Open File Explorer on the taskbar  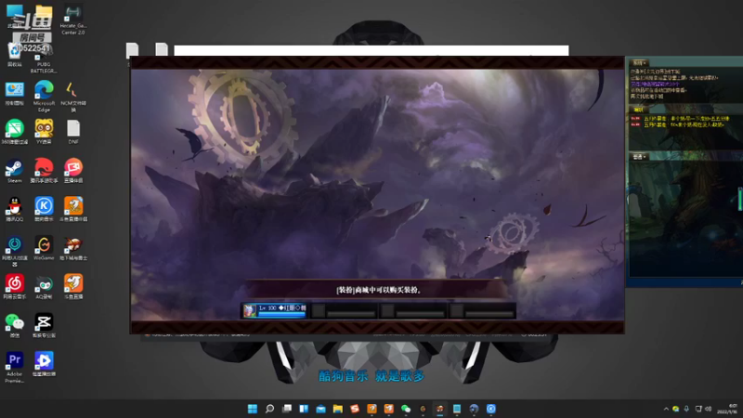click(x=338, y=409)
